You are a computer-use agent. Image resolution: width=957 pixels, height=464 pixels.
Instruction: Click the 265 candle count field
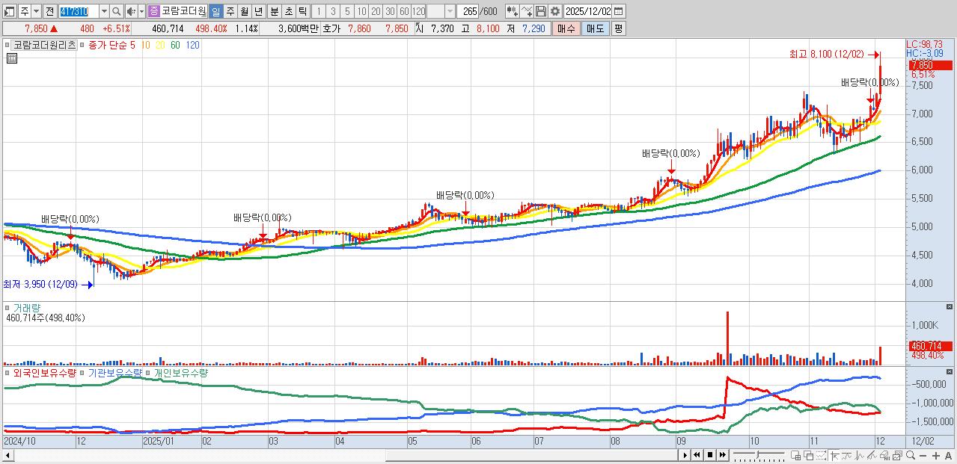(x=469, y=11)
